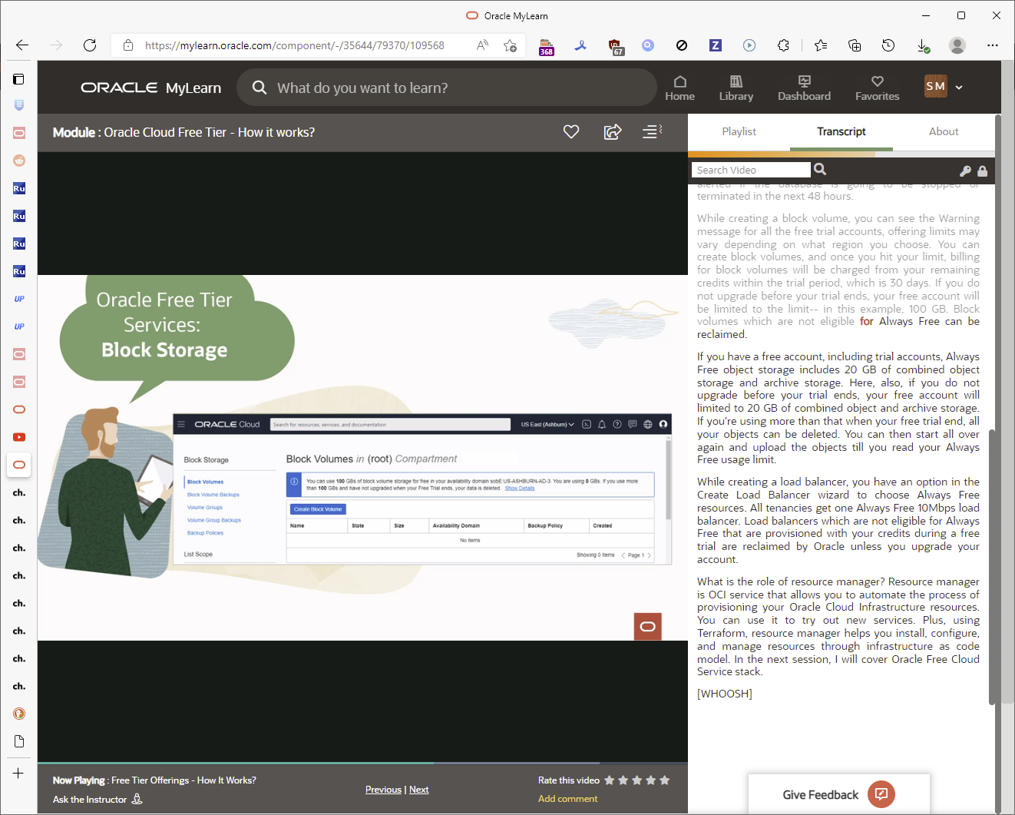
Task: Expand the SM user account dropdown arrow
Action: tap(959, 88)
